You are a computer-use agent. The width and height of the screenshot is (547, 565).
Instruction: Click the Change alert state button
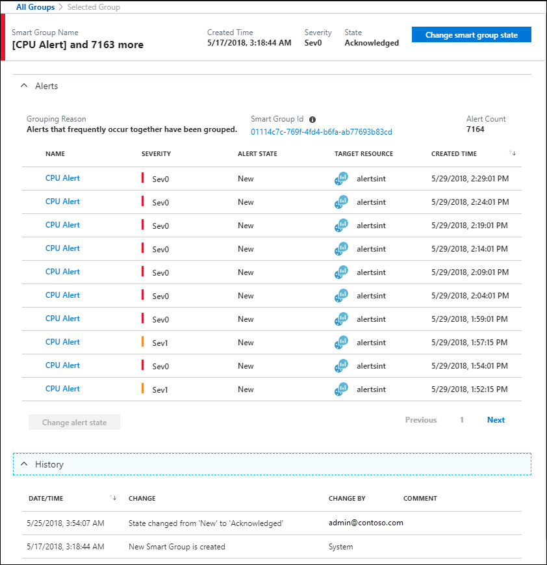(74, 422)
